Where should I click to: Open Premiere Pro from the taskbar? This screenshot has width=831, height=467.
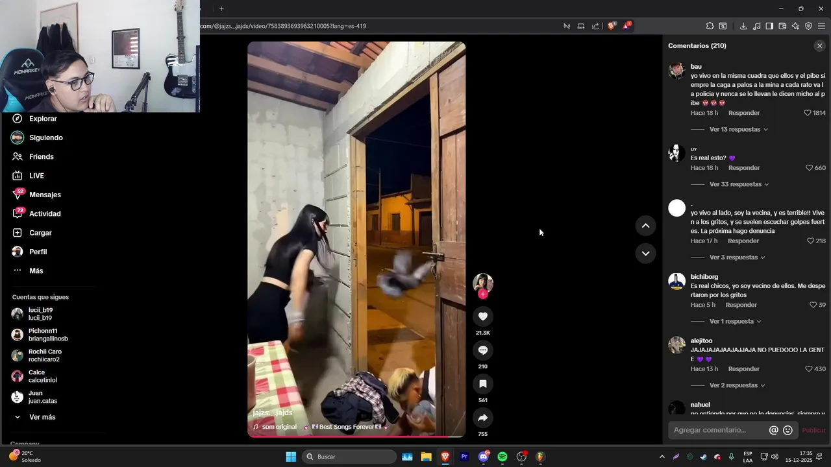pos(464,457)
